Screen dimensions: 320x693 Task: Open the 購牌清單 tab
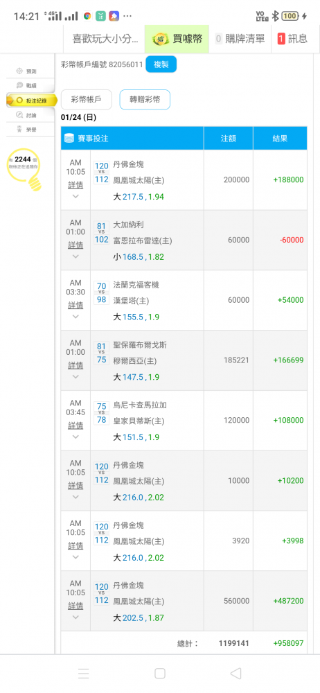240,39
